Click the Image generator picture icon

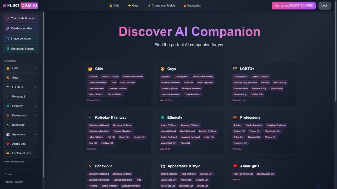[x=7, y=39]
